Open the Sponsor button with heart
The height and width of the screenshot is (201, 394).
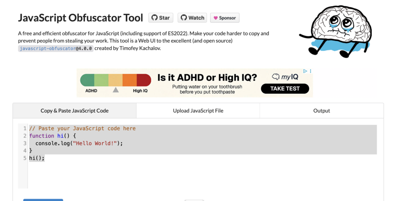click(225, 18)
